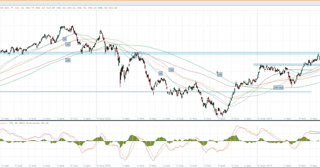Click the "200" label next to the red marker
Image resolution: width=320 pixels, height=168 pixels.
220,75
